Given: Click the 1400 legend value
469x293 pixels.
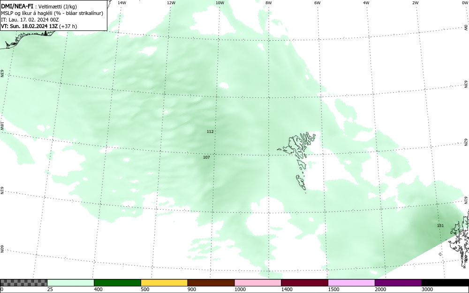Looking at the screenshot, I should [287, 289].
